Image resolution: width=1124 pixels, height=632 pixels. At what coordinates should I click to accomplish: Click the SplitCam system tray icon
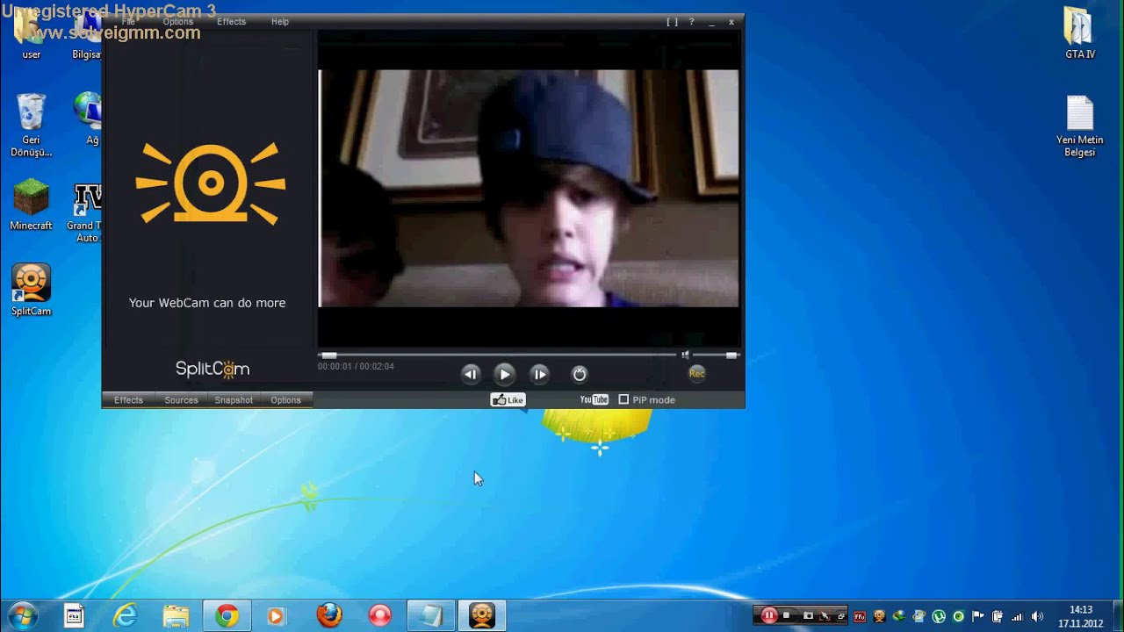[879, 616]
